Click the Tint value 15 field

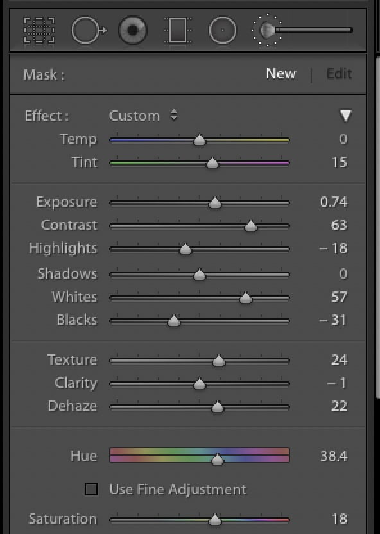[x=339, y=162]
